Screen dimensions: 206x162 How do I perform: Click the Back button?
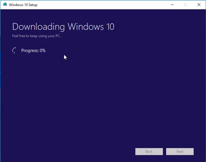tap(149, 152)
